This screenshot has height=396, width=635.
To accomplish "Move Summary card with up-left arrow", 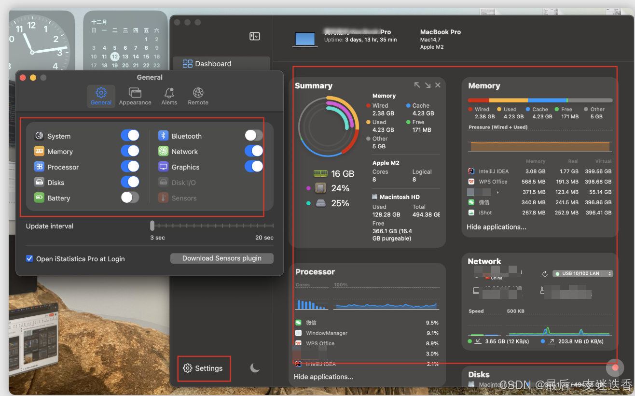I will [417, 85].
